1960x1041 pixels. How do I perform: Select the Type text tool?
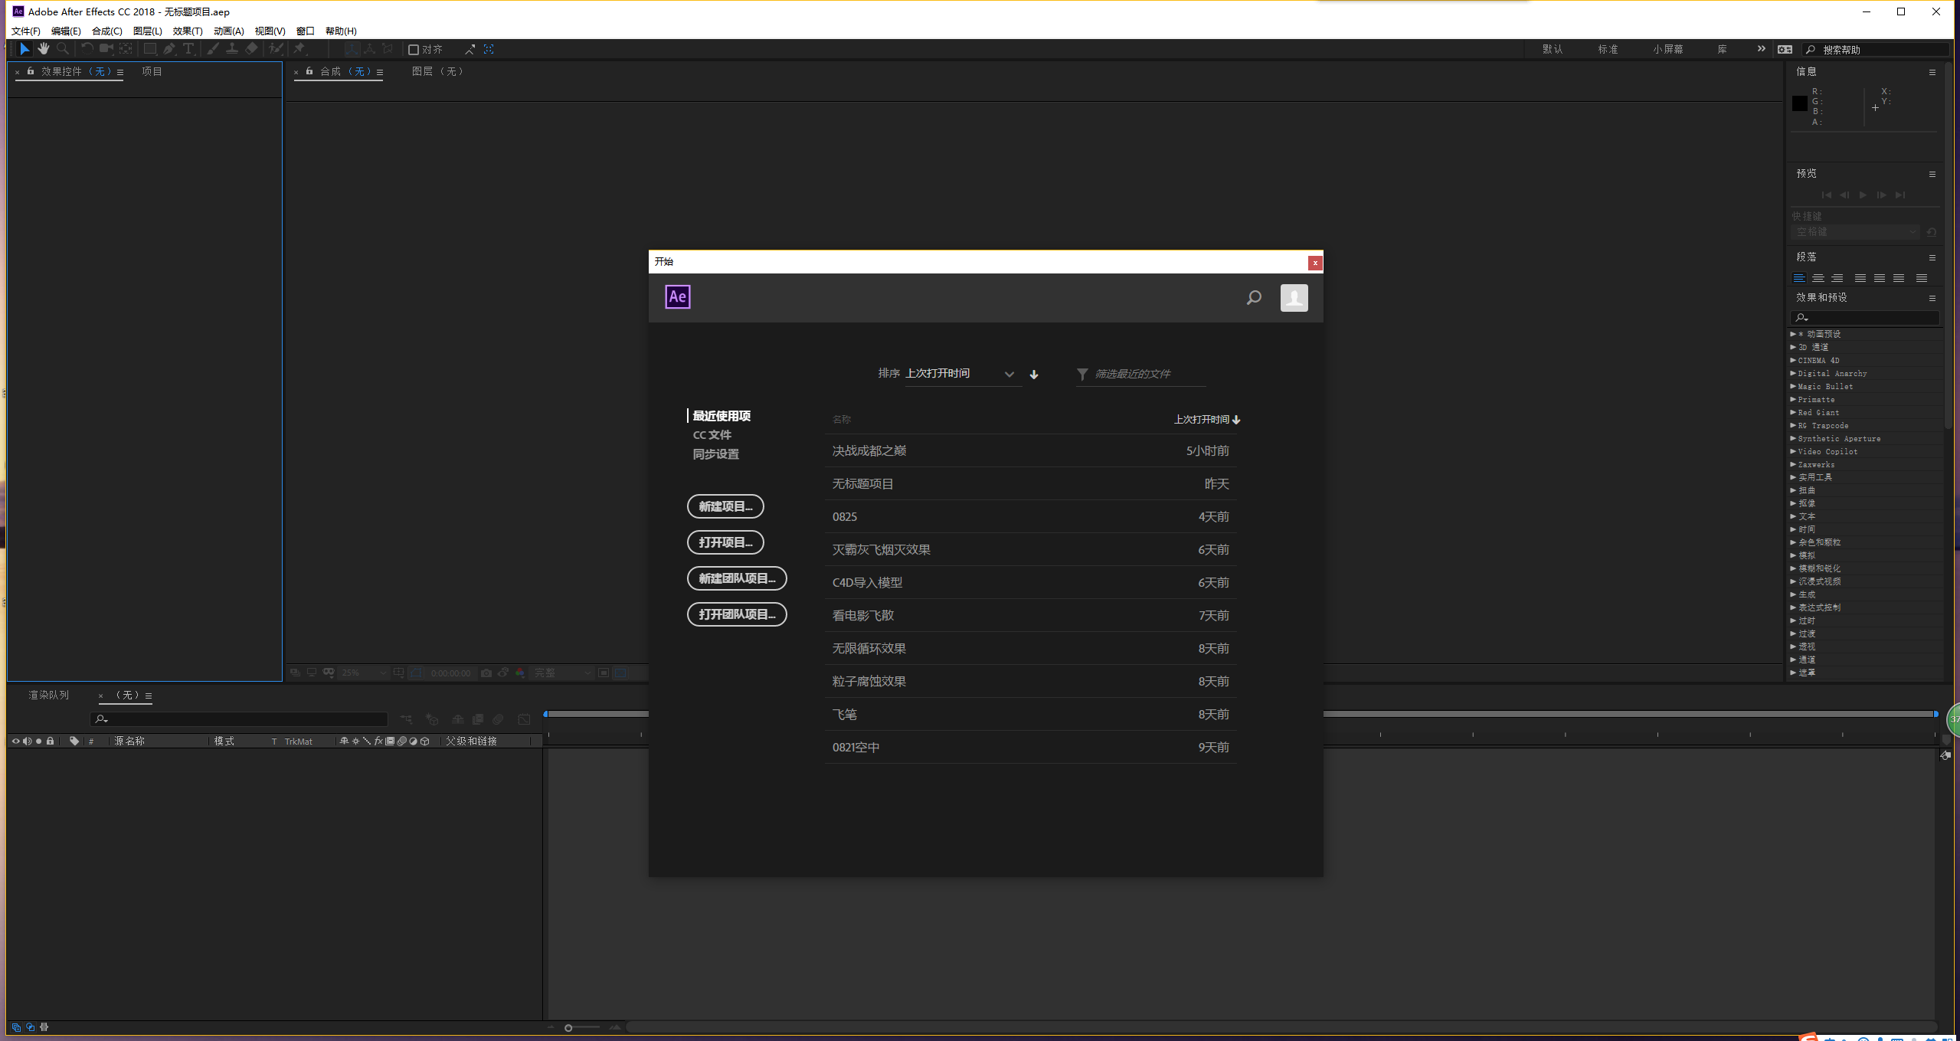(x=188, y=48)
